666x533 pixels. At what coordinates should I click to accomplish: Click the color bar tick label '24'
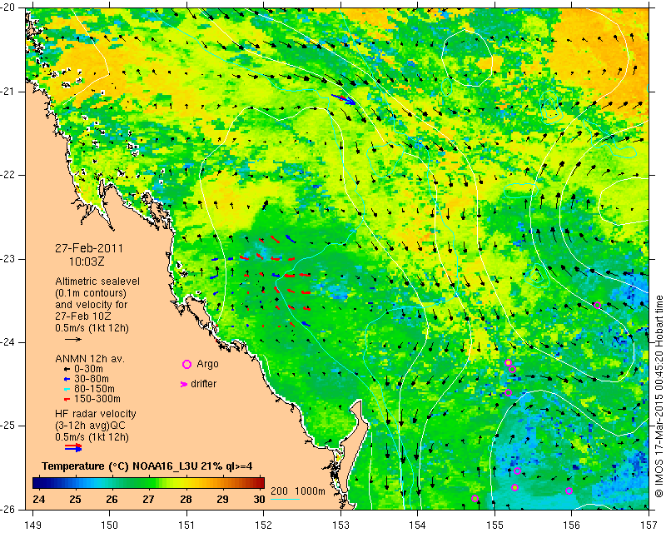[x=38, y=499]
